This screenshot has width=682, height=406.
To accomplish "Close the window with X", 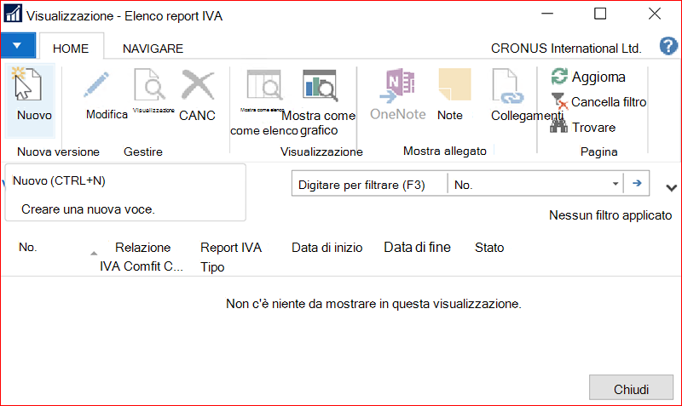I will (x=655, y=14).
